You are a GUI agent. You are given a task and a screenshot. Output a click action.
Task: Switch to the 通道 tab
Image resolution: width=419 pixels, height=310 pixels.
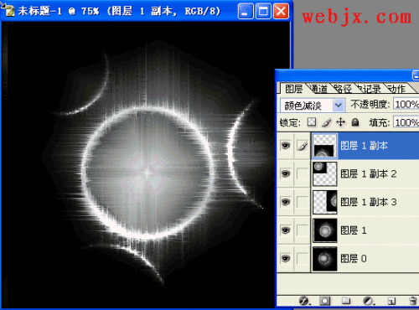pos(319,89)
